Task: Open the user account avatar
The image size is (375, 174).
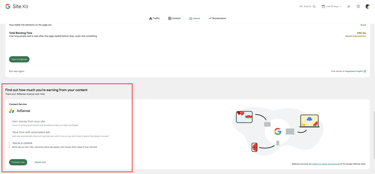Action: pyautogui.click(x=367, y=6)
